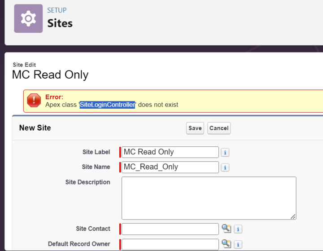Click into the Site Label field

pyautogui.click(x=170, y=152)
